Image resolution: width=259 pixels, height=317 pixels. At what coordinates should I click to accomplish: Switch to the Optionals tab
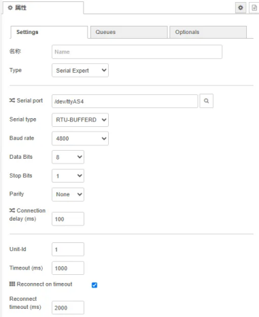208,32
